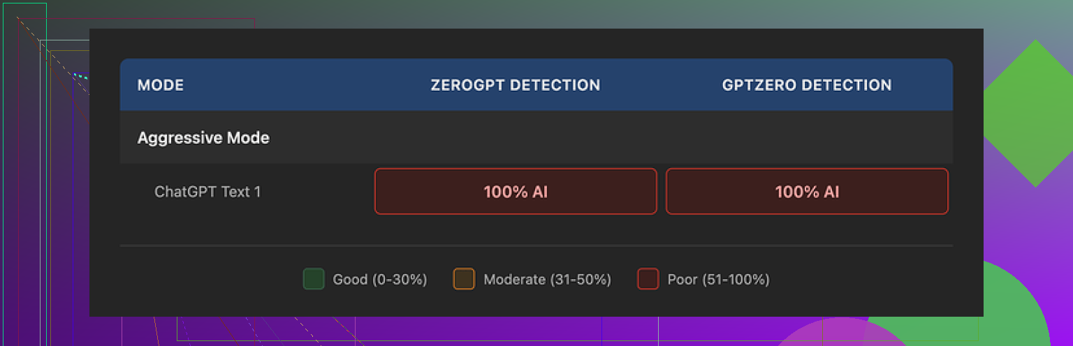1073x346 pixels.
Task: Click the empty blue header area after MODE
Action: [x=293, y=86]
